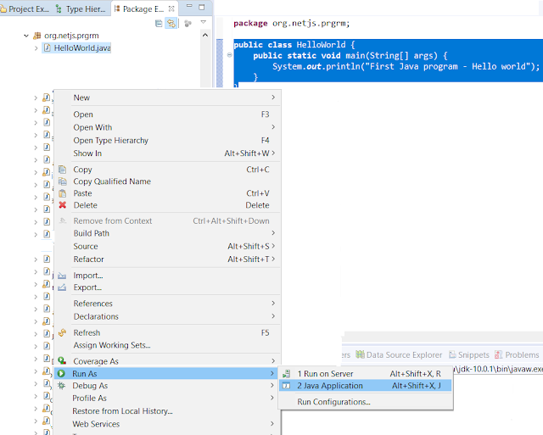
Task: Maximize the Package Explorer view
Action: pos(202,7)
